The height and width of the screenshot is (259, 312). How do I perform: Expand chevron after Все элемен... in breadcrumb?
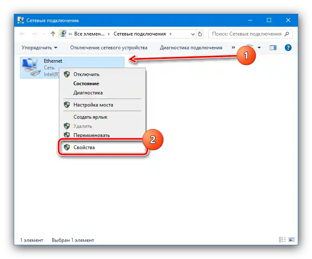(x=109, y=34)
